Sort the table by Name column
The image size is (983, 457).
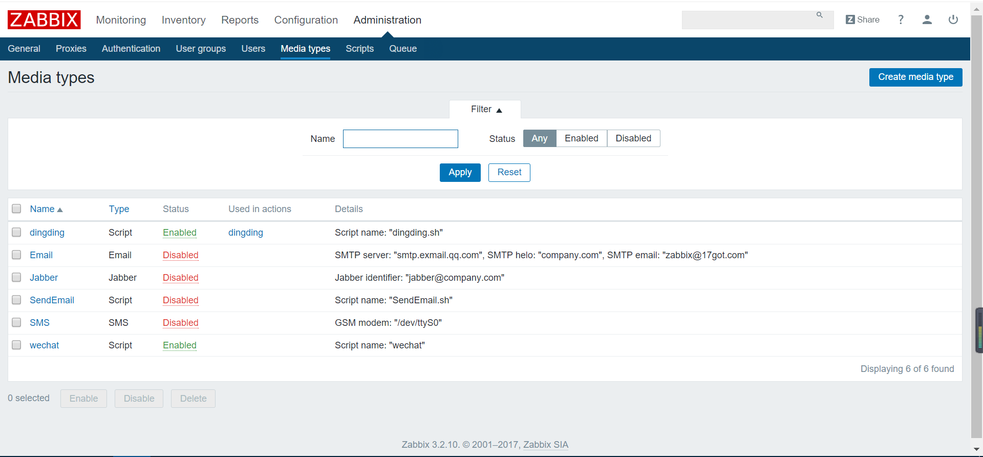(46, 209)
